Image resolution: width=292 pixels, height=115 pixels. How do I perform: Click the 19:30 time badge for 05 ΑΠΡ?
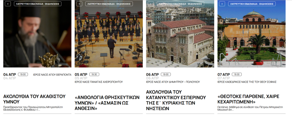tap(94, 74)
